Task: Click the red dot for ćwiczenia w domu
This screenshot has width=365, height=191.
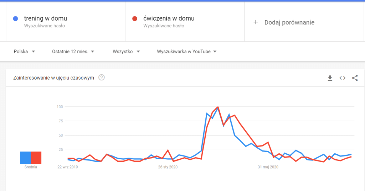Action: tap(135, 18)
